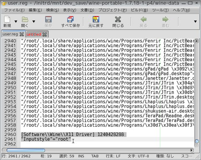Click the Close (閉じる) X icon
The image size is (201, 160).
pos(118,19)
